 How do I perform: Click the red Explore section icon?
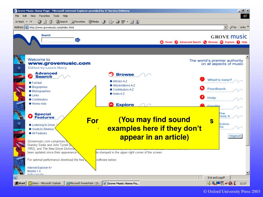(x=111, y=105)
